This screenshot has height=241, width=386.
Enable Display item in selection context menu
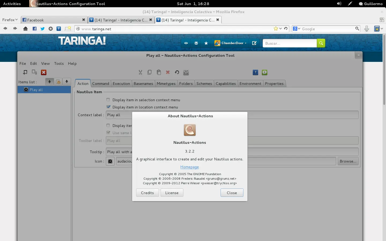[x=108, y=100]
